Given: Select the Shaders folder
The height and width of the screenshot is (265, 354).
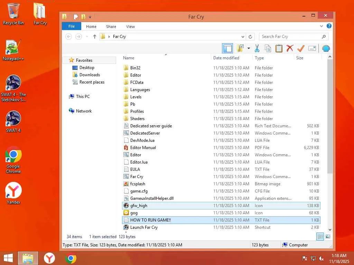Looking at the screenshot, I should click(221, 119).
